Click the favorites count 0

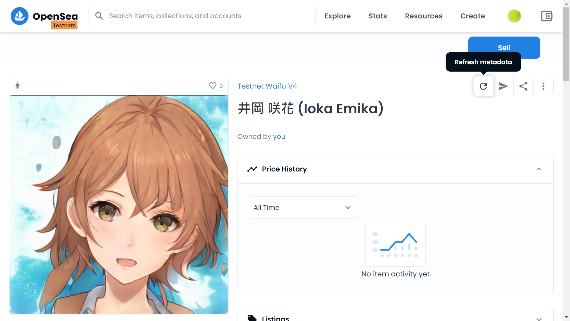pyautogui.click(x=221, y=86)
